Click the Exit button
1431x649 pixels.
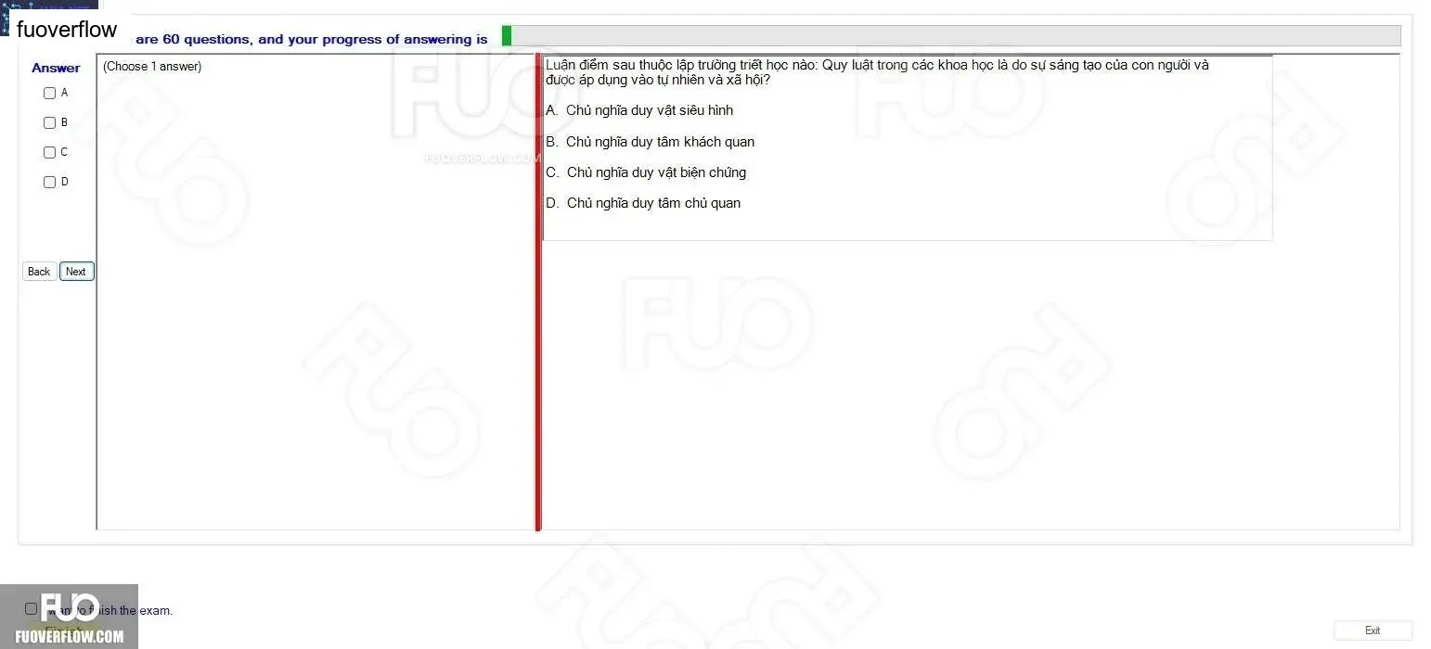(x=1373, y=630)
